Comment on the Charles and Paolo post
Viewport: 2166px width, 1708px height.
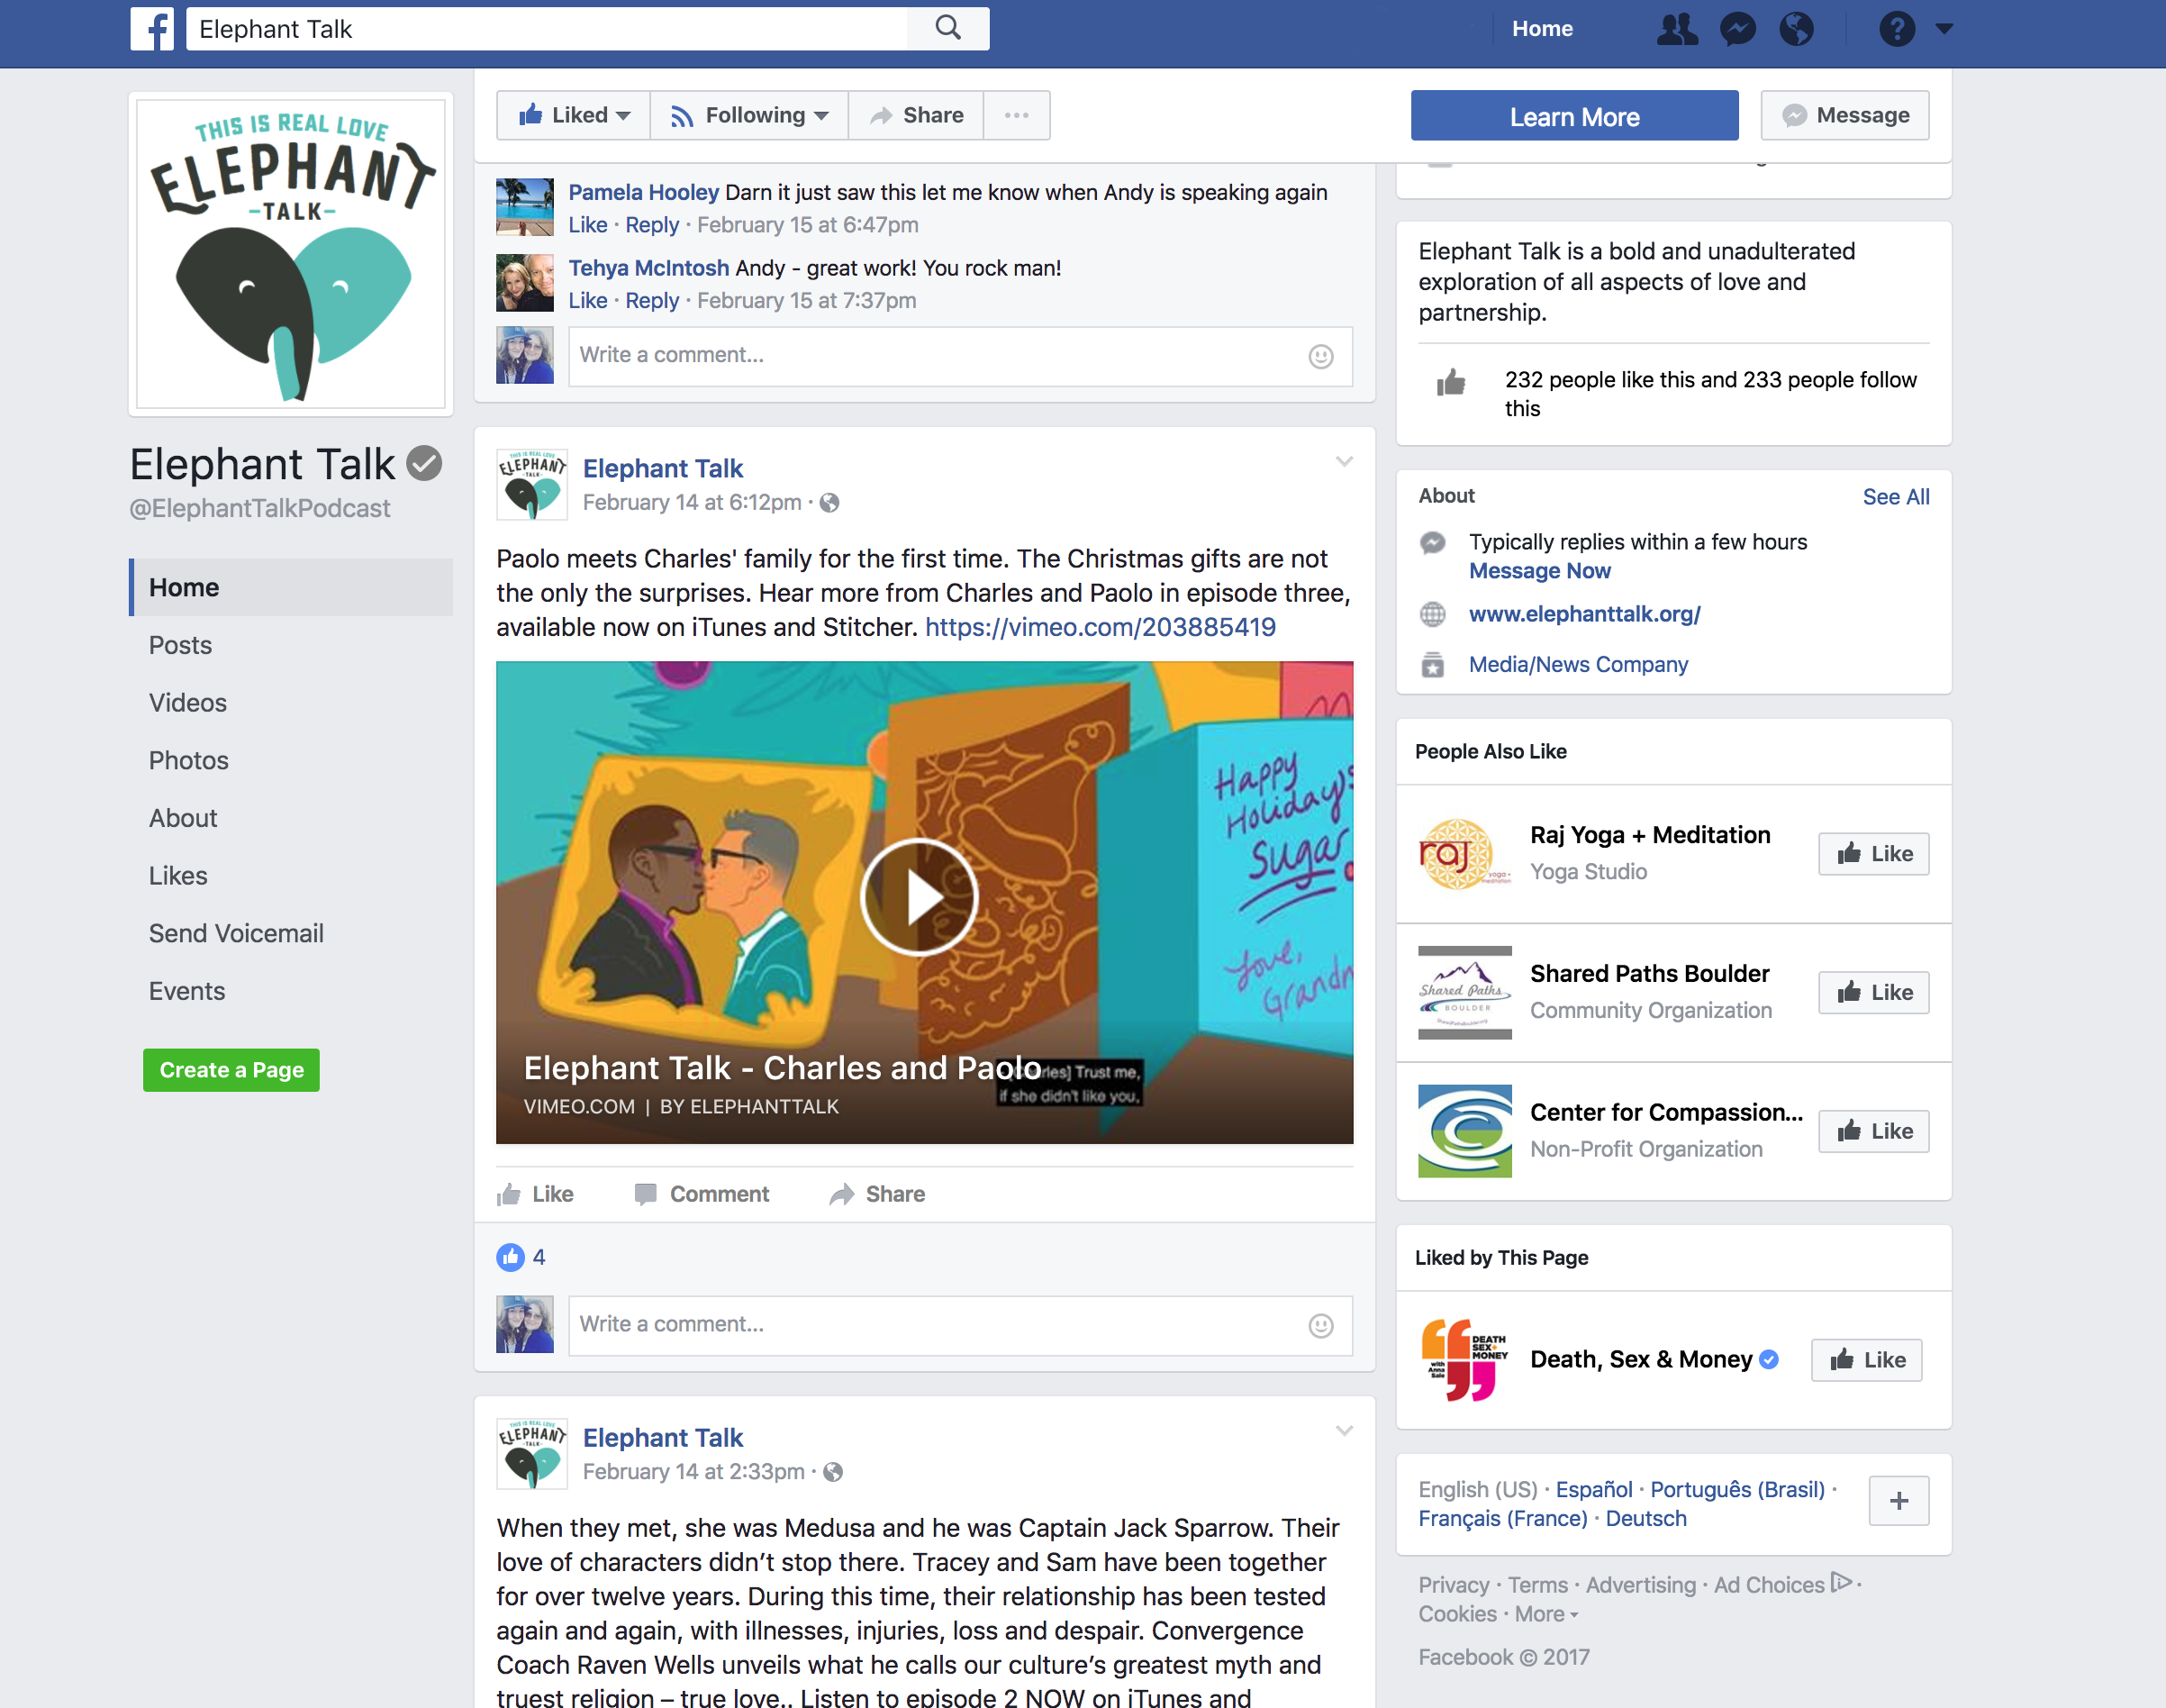pos(702,1194)
